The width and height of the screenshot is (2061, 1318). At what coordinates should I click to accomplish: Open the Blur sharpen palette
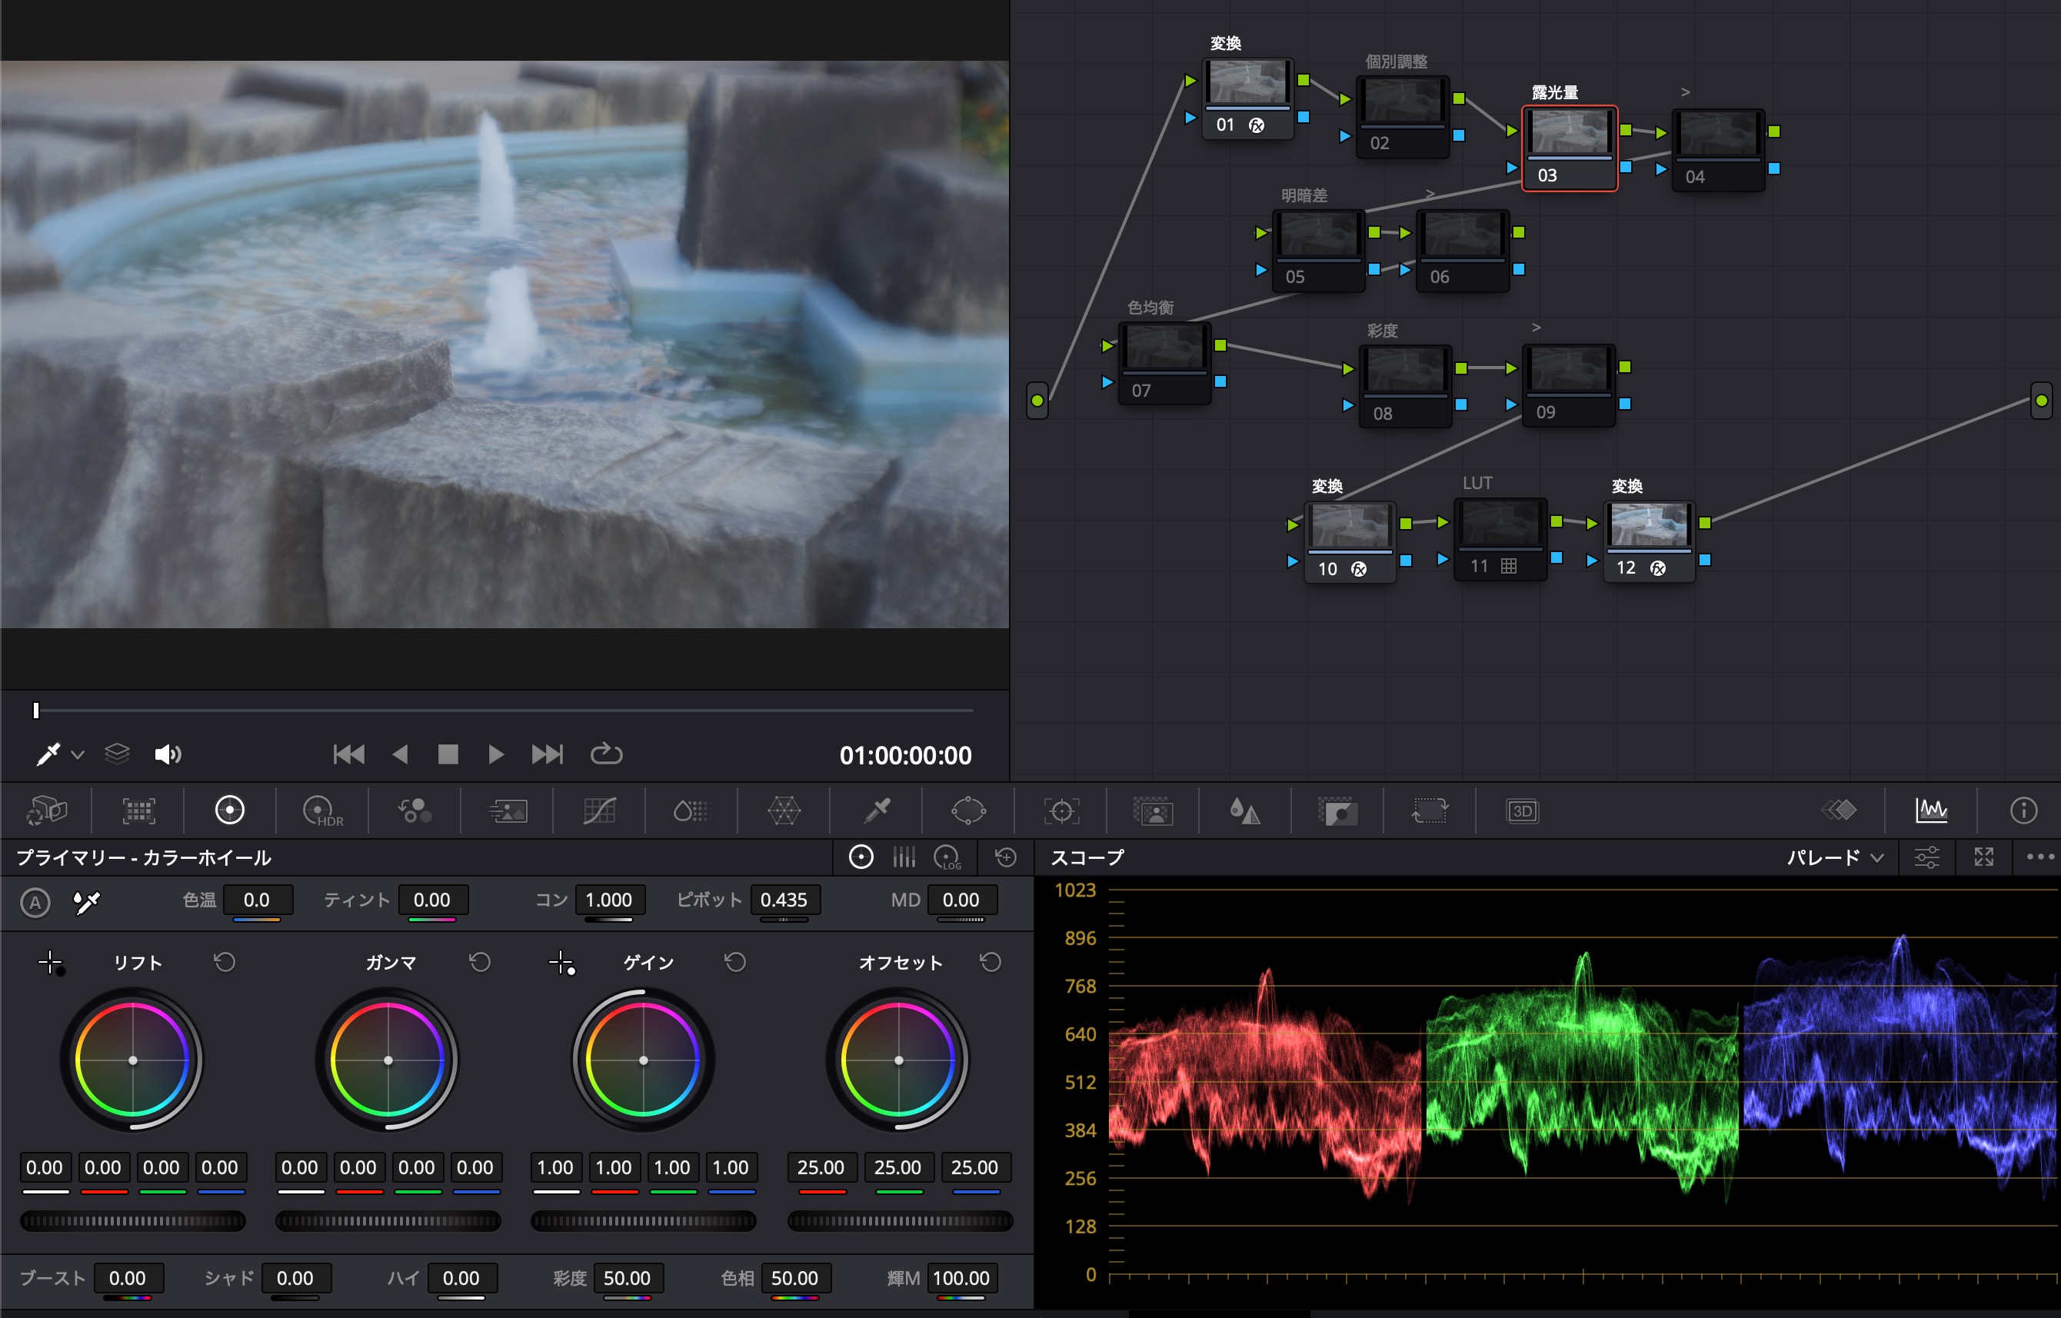click(1244, 810)
